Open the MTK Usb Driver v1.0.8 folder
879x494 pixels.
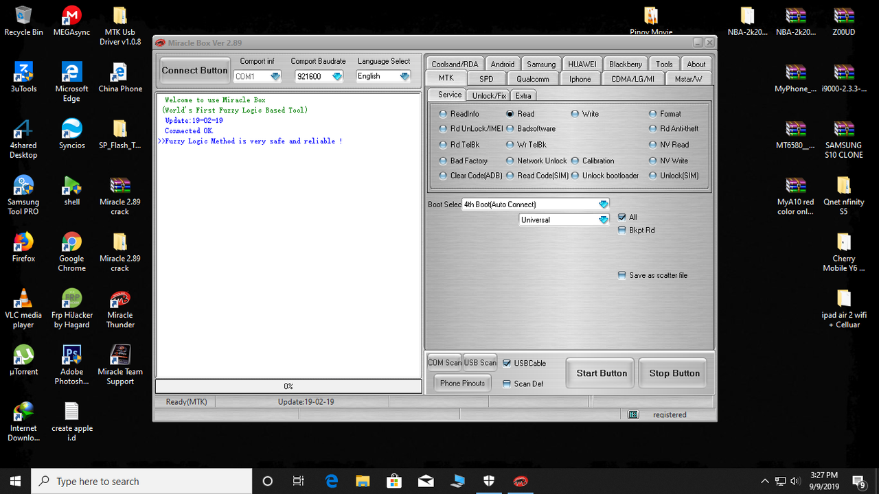click(120, 26)
